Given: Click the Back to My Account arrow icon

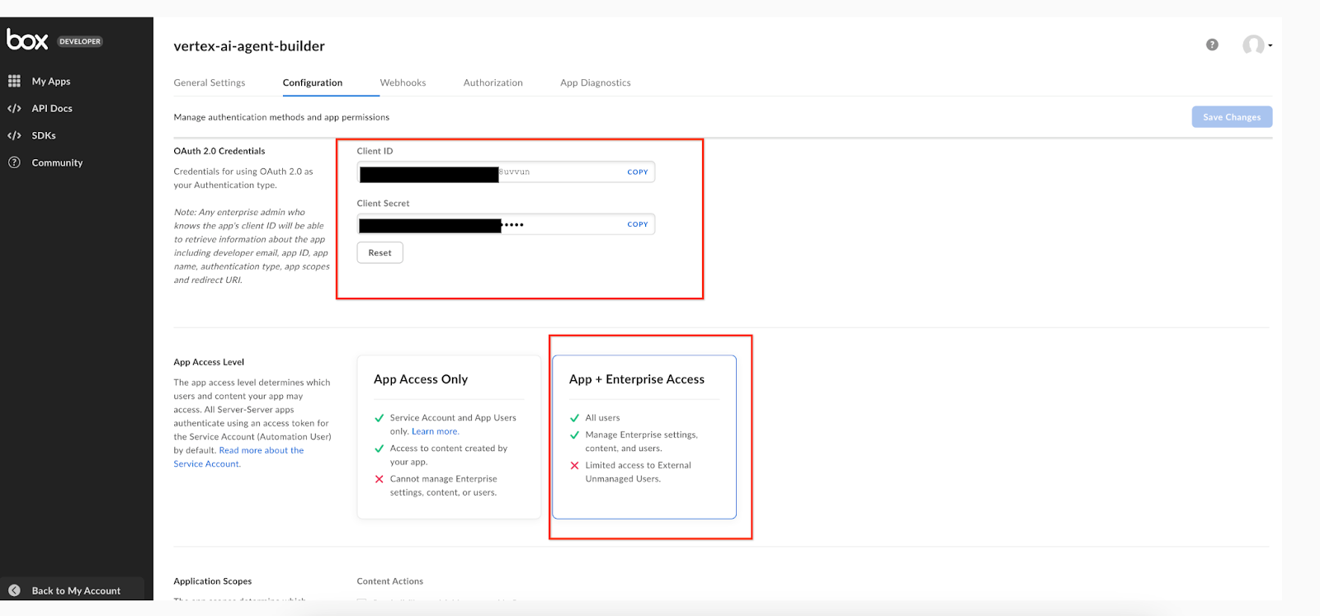Looking at the screenshot, I should [x=14, y=590].
